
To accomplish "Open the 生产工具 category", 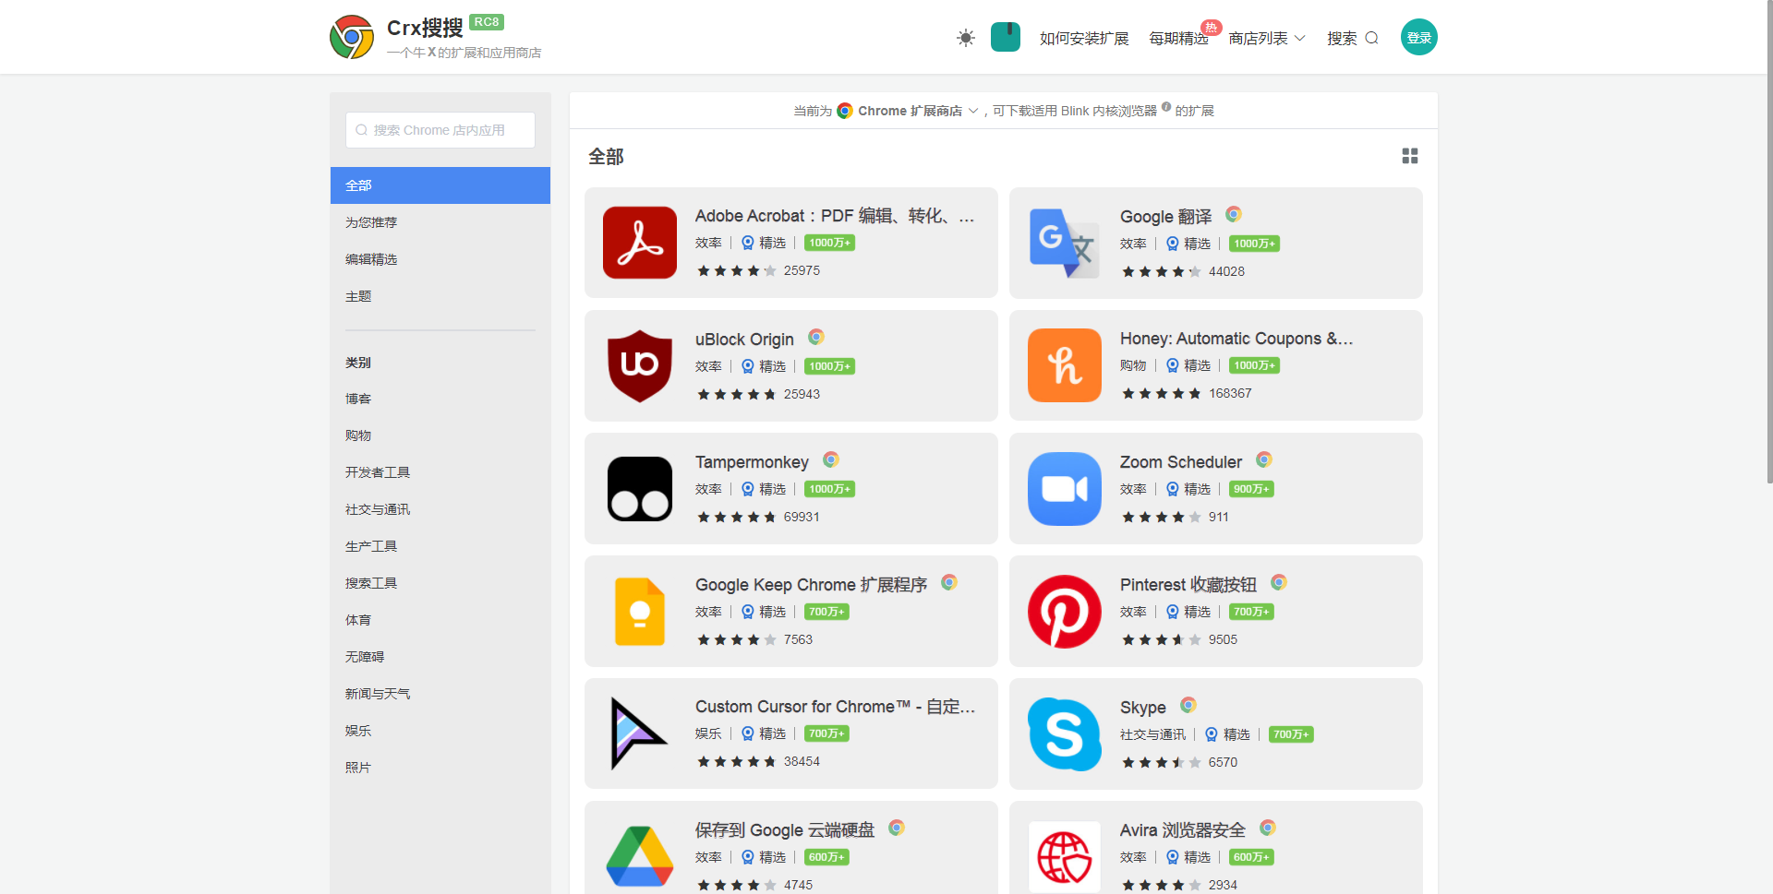I will click(371, 546).
